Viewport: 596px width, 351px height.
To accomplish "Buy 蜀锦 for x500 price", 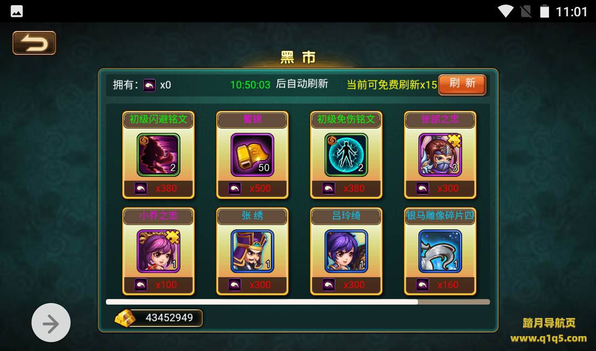I will tap(252, 188).
